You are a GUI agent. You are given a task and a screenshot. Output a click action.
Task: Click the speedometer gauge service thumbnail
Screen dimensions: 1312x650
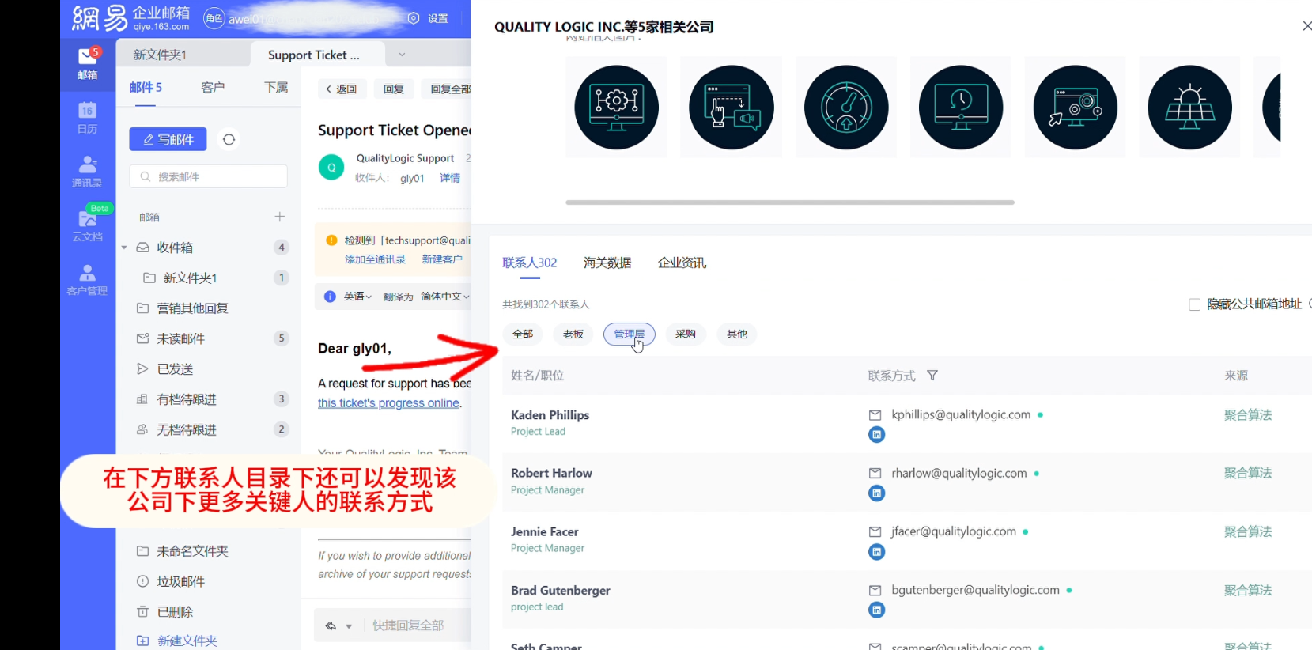click(846, 108)
